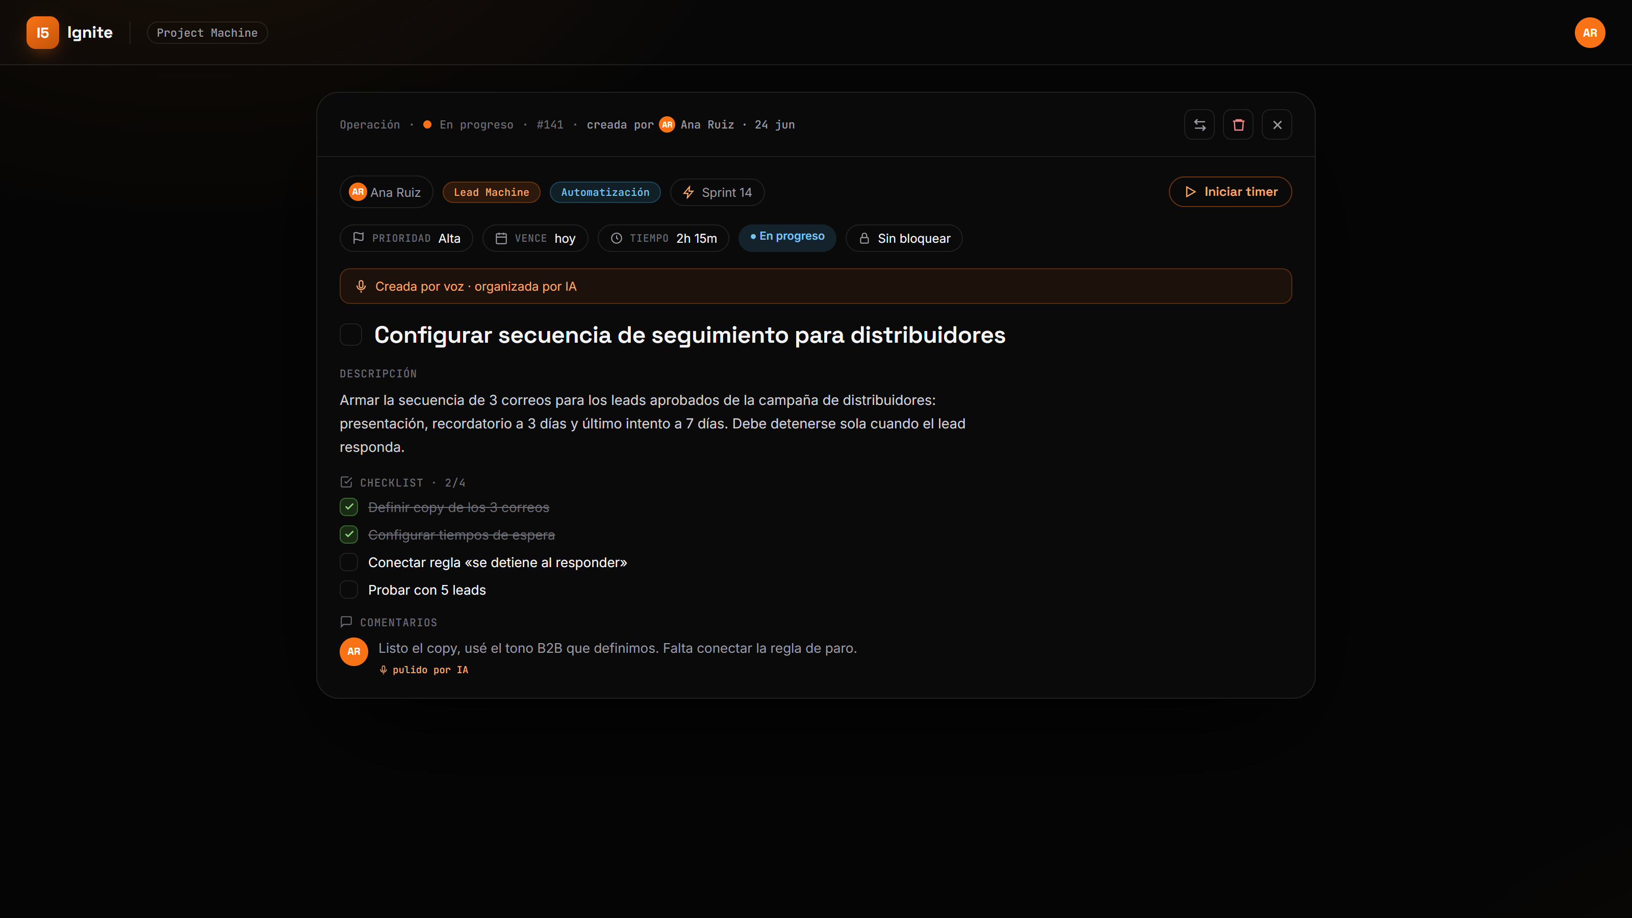Click the 'pulido por IA' label
Viewport: 1632px width, 918px height.
pyautogui.click(x=430, y=670)
